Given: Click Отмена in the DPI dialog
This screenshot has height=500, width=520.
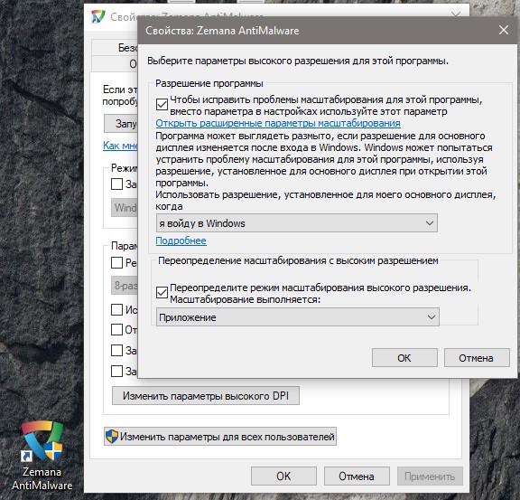Looking at the screenshot, I should click(477, 358).
